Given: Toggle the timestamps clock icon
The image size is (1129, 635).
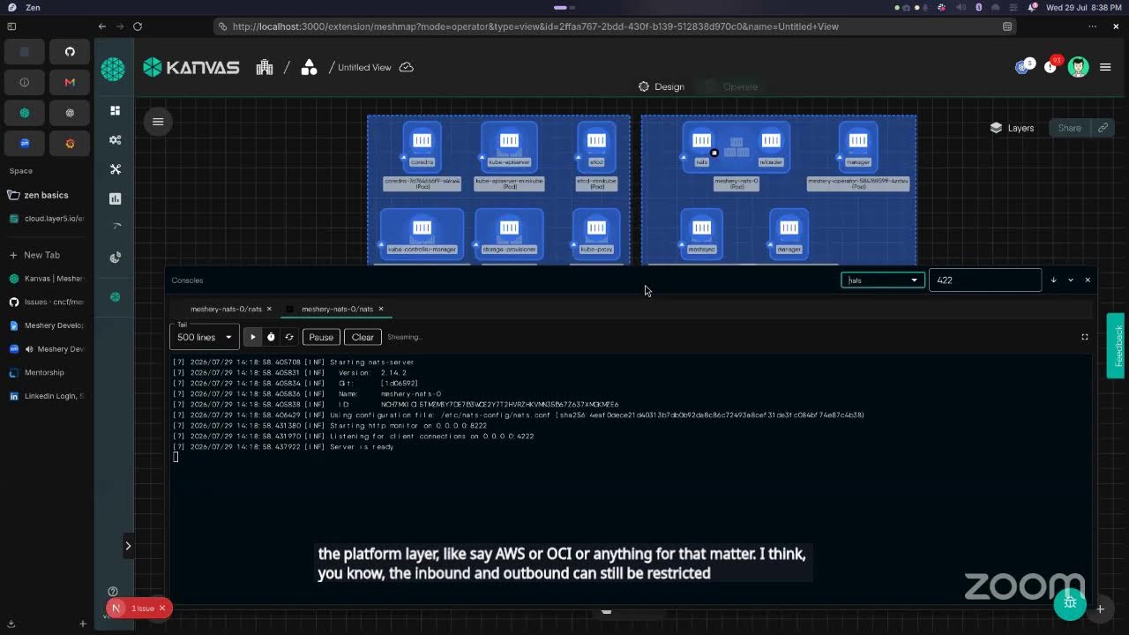Looking at the screenshot, I should pyautogui.click(x=271, y=337).
